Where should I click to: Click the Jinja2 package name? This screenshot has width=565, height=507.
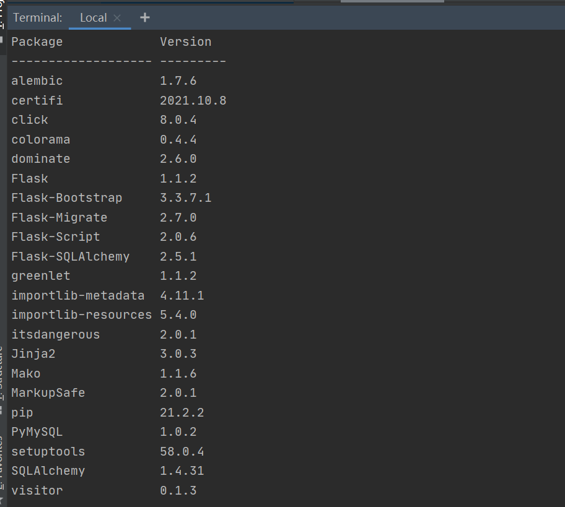(33, 353)
